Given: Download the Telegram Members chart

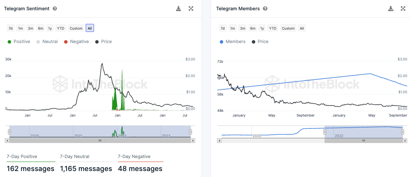Looking at the screenshot, I should pyautogui.click(x=391, y=9).
